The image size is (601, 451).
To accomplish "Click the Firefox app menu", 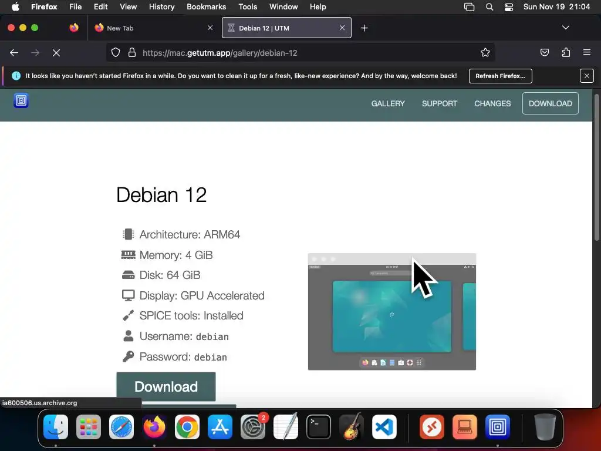I will (x=44, y=6).
